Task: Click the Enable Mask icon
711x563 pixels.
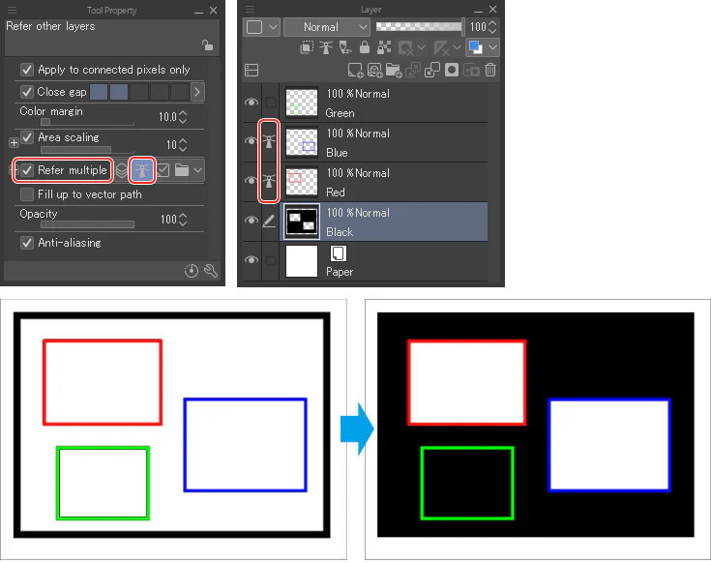Action: tap(405, 47)
